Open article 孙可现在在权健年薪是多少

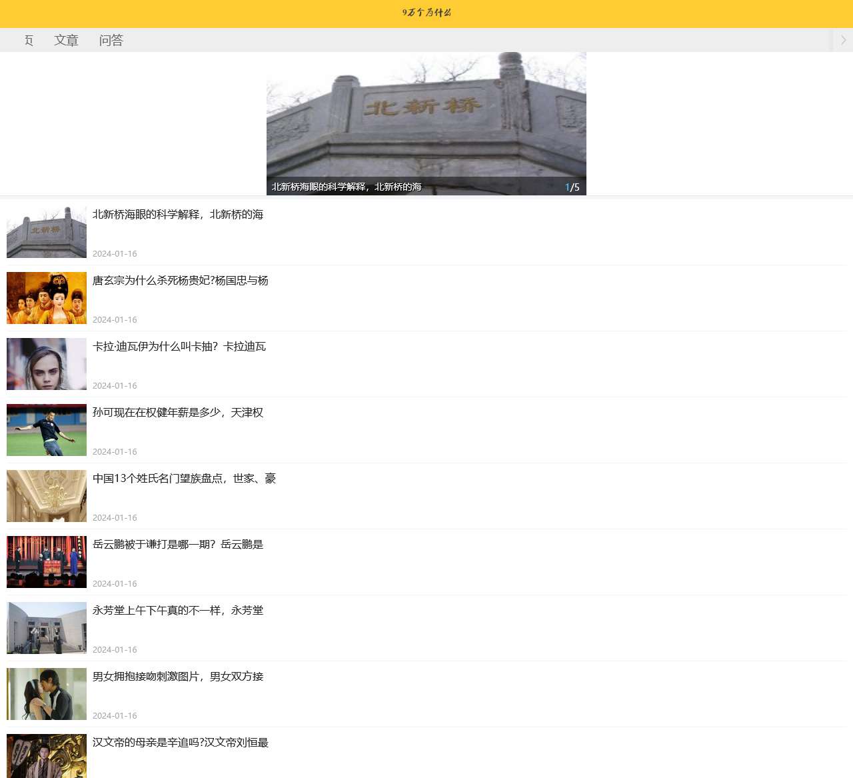pos(178,413)
